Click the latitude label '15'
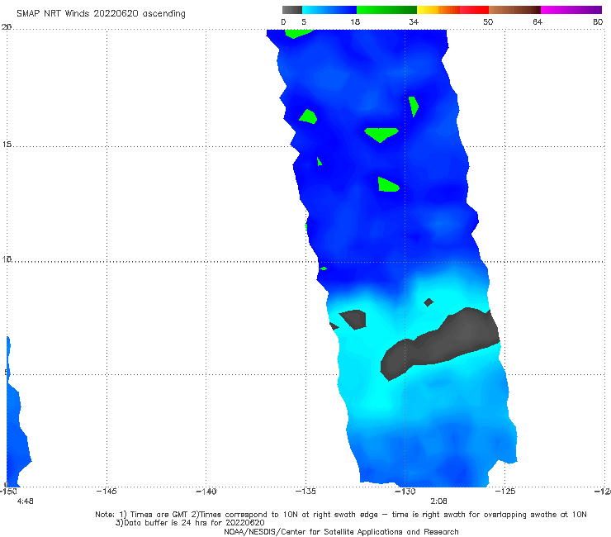This screenshot has width=611, height=537. [x=7, y=145]
